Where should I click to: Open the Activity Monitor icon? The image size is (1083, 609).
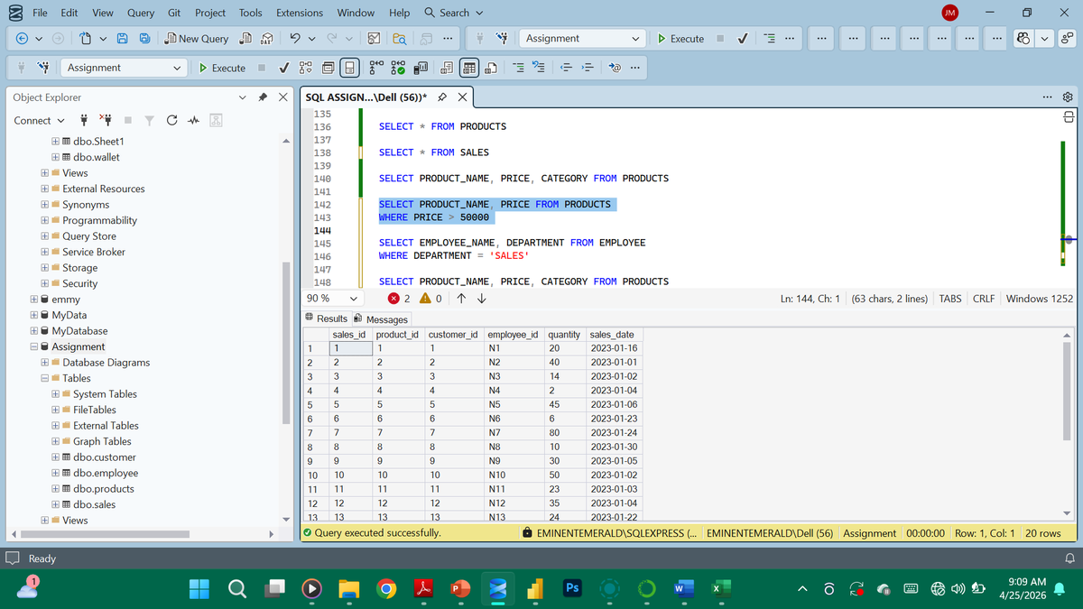tap(192, 121)
